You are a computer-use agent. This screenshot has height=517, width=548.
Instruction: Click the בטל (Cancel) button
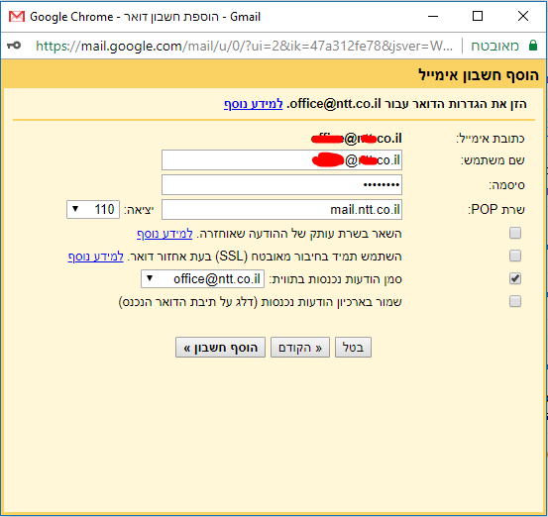click(x=353, y=348)
